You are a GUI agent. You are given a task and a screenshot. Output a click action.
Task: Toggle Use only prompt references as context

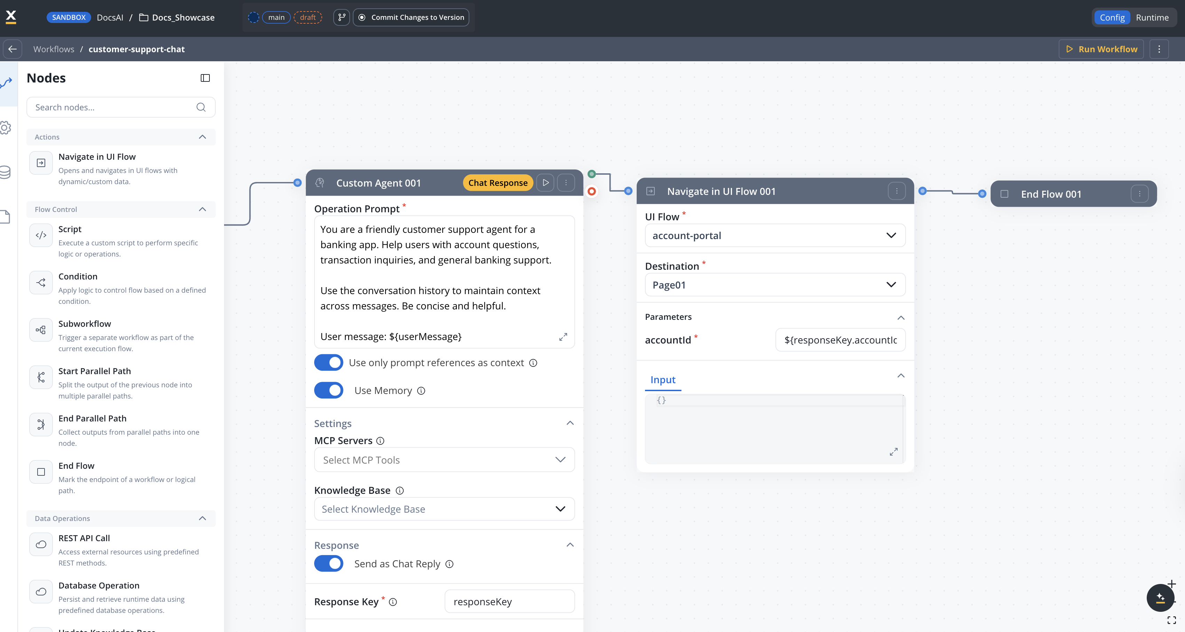pos(328,363)
